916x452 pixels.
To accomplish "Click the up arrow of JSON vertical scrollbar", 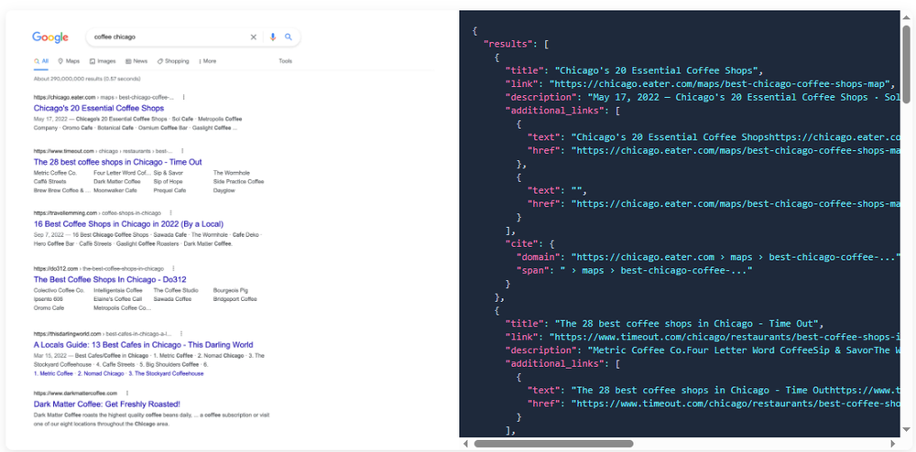I will point(906,16).
